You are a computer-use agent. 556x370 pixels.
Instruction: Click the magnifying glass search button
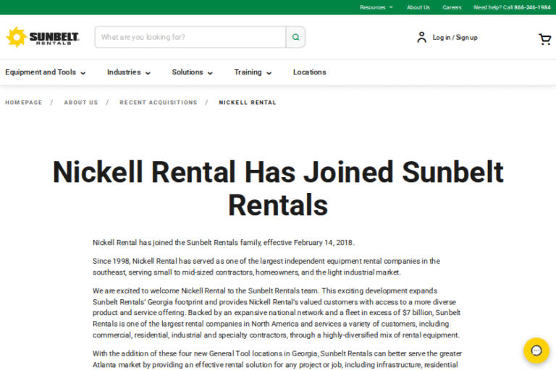point(295,38)
